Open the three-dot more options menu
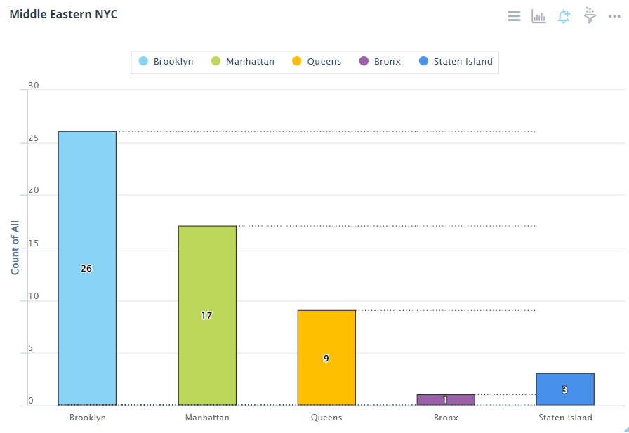 [614, 16]
